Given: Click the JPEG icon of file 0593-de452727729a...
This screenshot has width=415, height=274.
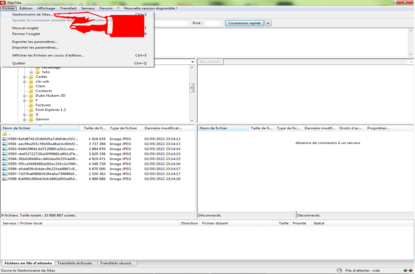Looking at the screenshot, I should (5, 154).
